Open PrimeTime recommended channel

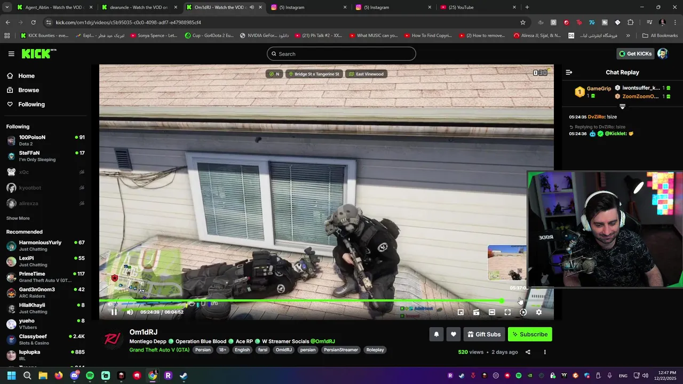tap(45, 277)
